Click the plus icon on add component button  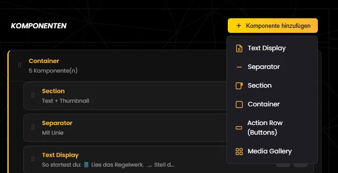(239, 26)
